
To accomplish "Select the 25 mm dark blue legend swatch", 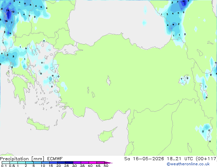I will [69, 163].
